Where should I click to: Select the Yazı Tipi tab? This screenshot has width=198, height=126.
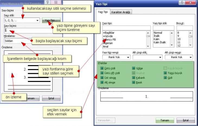(102, 12)
